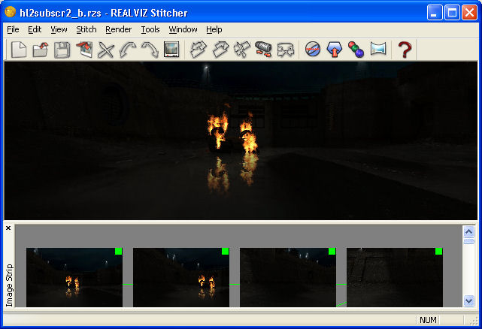Click the Save floppy disk icon
Screen dimensions: 482x329
click(62, 50)
